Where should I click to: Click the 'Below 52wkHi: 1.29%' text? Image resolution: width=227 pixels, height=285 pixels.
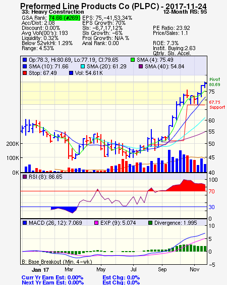click(x=47, y=43)
